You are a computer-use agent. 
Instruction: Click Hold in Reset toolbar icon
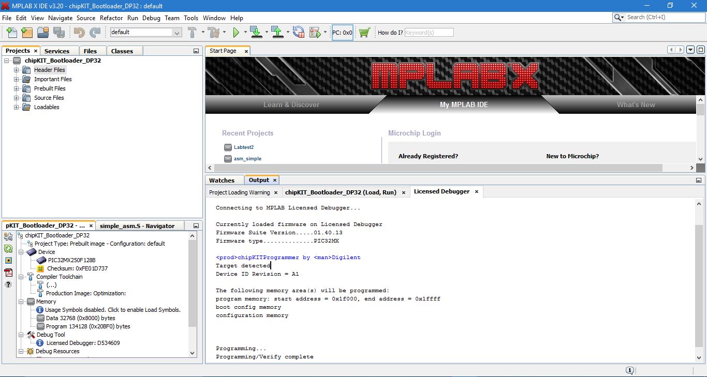coord(299,33)
